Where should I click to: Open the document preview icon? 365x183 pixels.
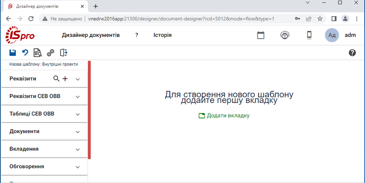(x=38, y=53)
